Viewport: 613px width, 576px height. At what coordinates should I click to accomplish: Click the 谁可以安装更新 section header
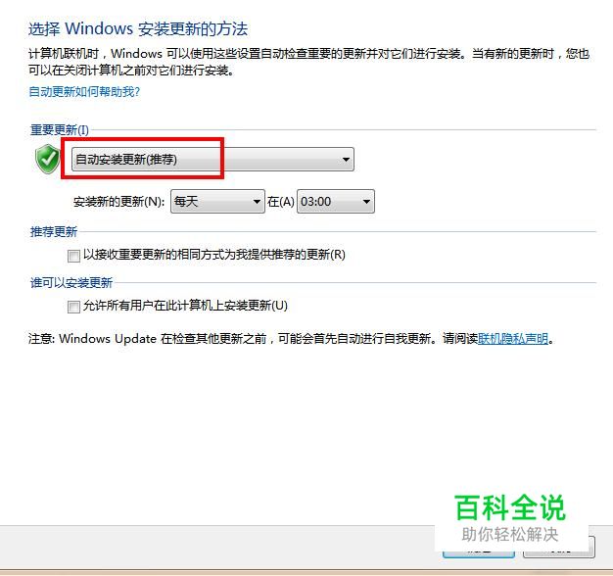click(71, 283)
